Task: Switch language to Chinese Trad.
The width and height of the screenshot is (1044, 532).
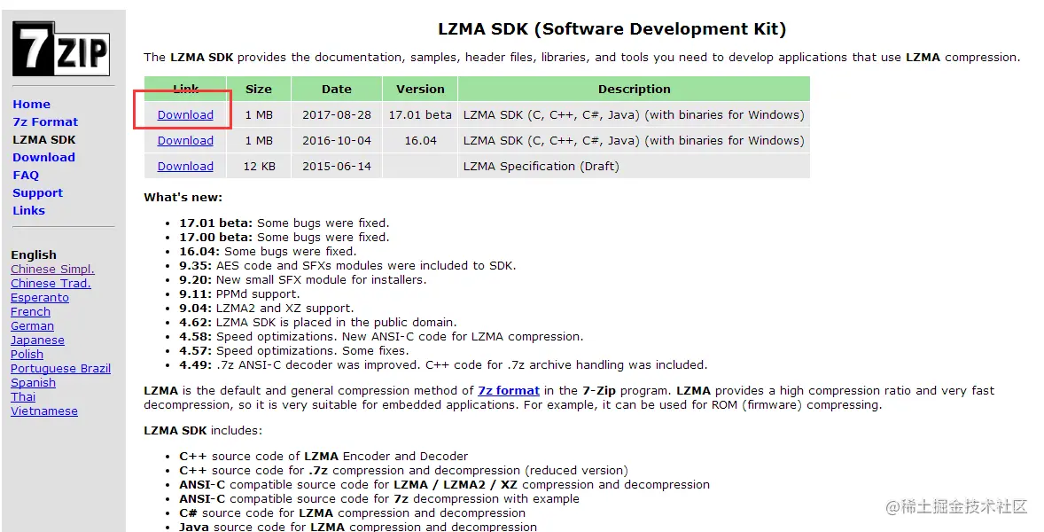Action: [51, 284]
